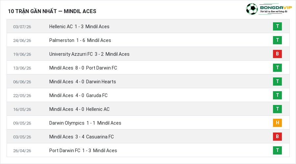Click the red B badge for University Azzurri match
The image size is (296, 164).
click(277, 54)
